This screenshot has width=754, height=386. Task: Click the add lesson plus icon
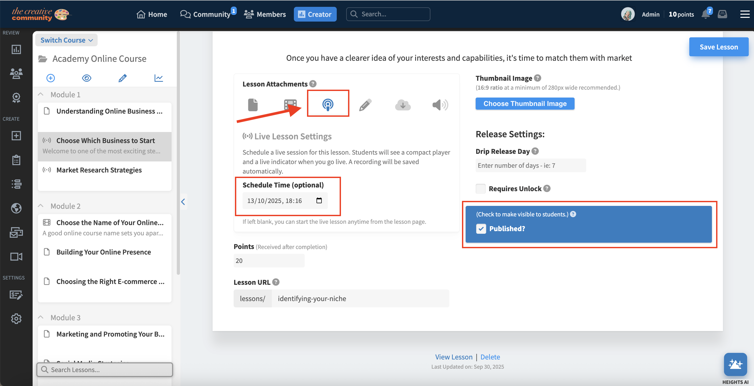[x=51, y=78]
